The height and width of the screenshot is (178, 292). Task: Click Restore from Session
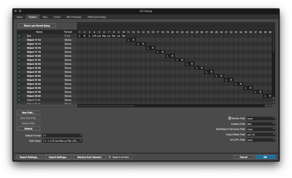pos(90,157)
